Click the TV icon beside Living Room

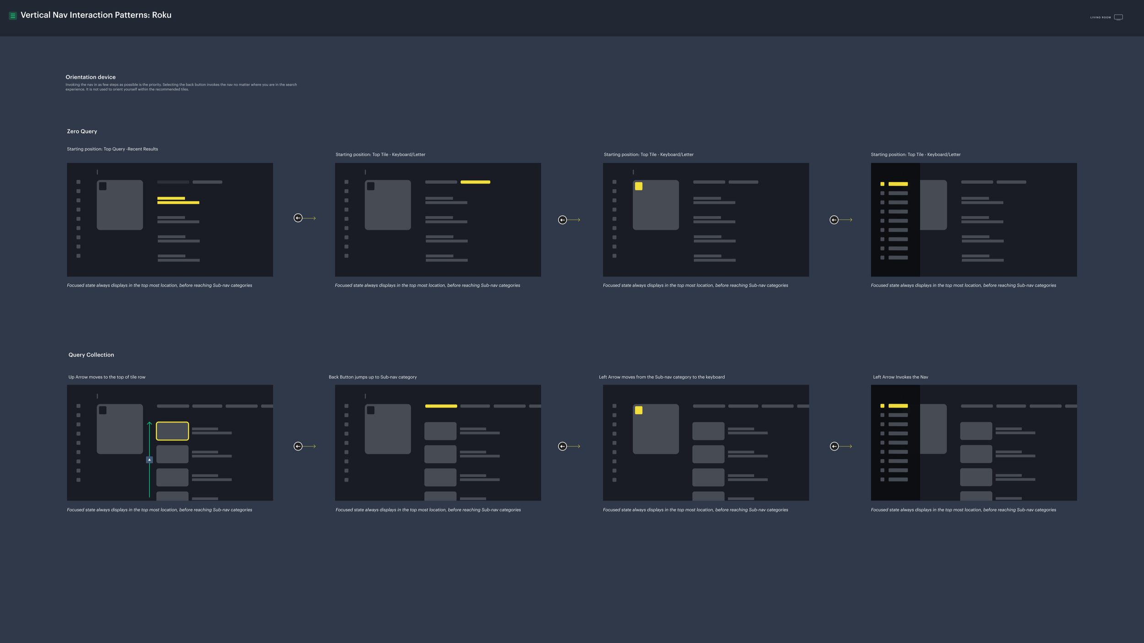tap(1118, 17)
